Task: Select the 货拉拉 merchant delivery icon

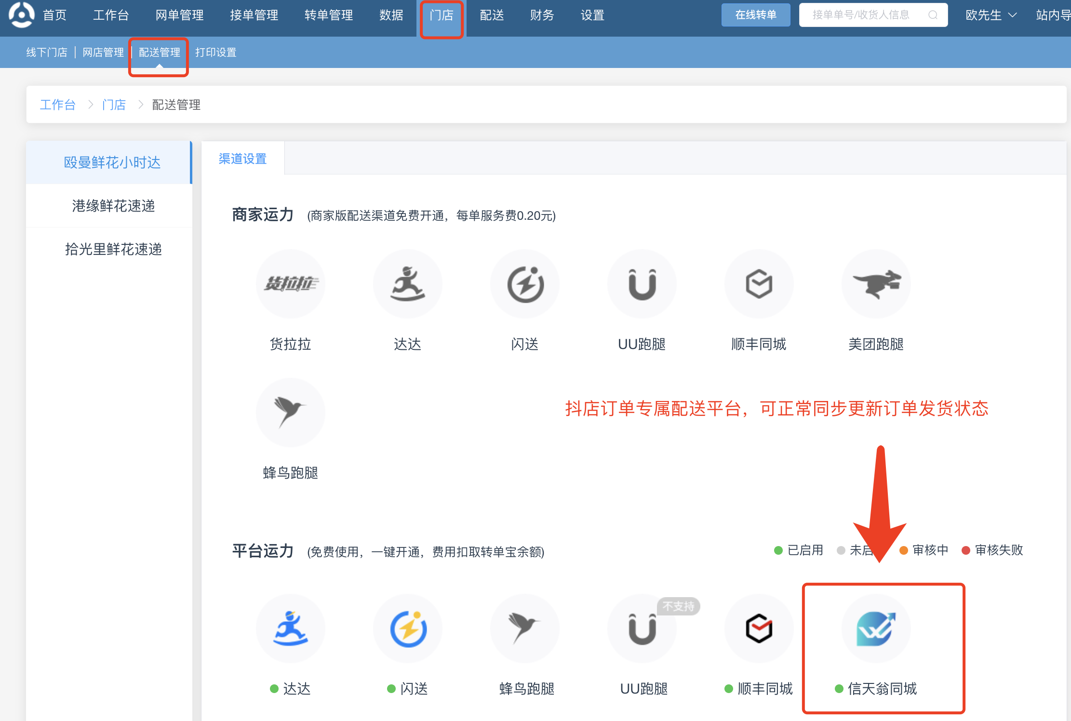Action: click(x=290, y=284)
